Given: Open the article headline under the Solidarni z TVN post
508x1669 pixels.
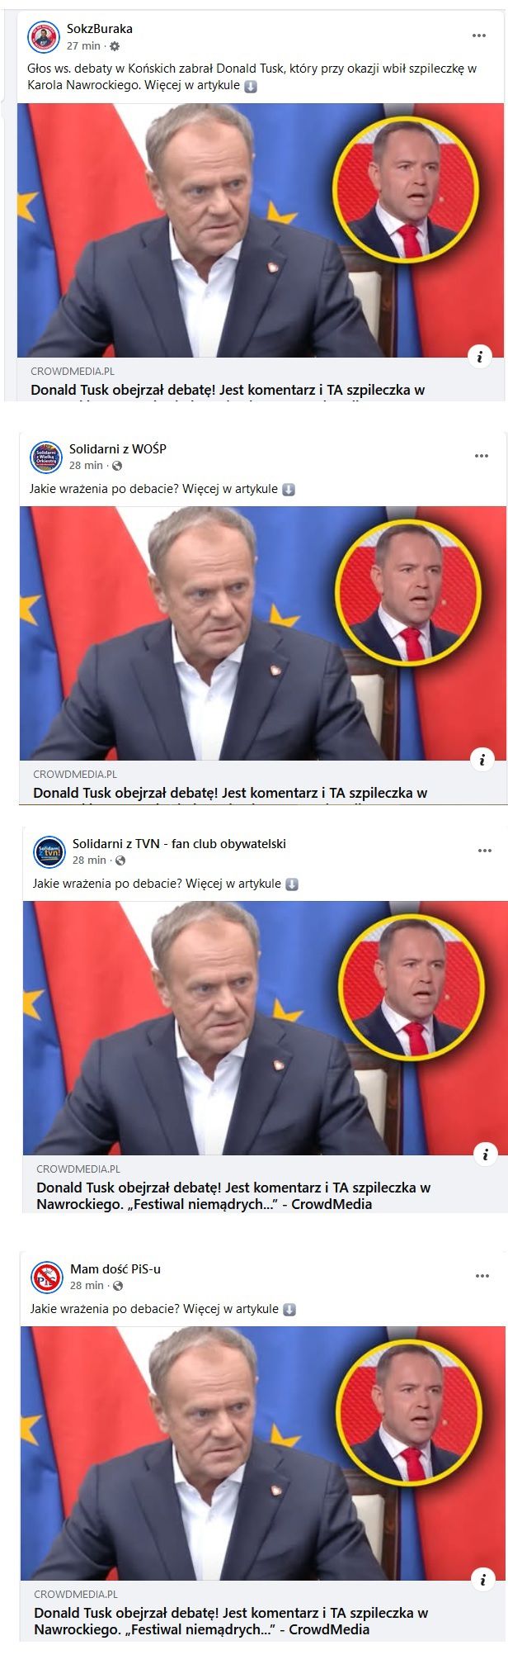Looking at the screenshot, I should 233,1196.
